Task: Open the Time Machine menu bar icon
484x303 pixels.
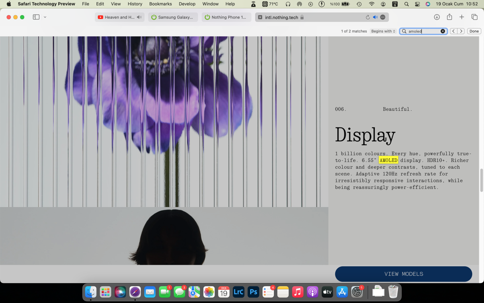Action: tap(359, 4)
